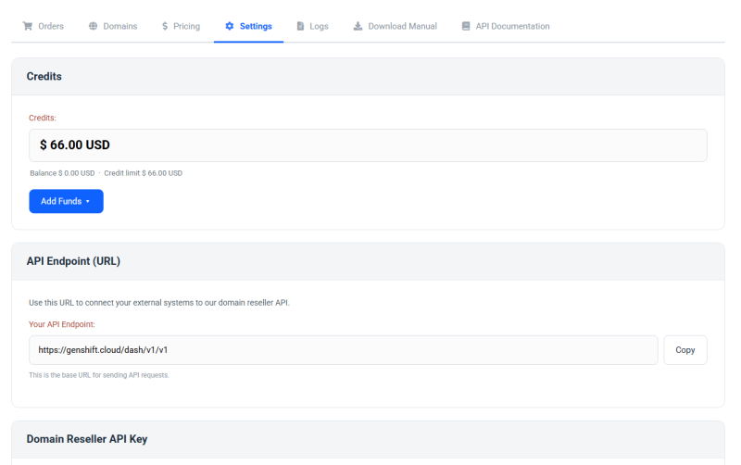The image size is (741, 465).
Task: Open the Download Manual tab
Action: [396, 26]
